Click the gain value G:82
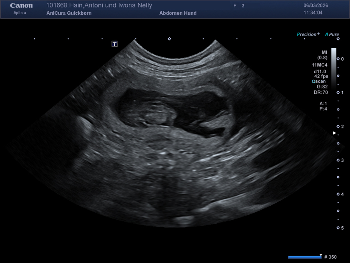350x263 pixels. (322, 87)
